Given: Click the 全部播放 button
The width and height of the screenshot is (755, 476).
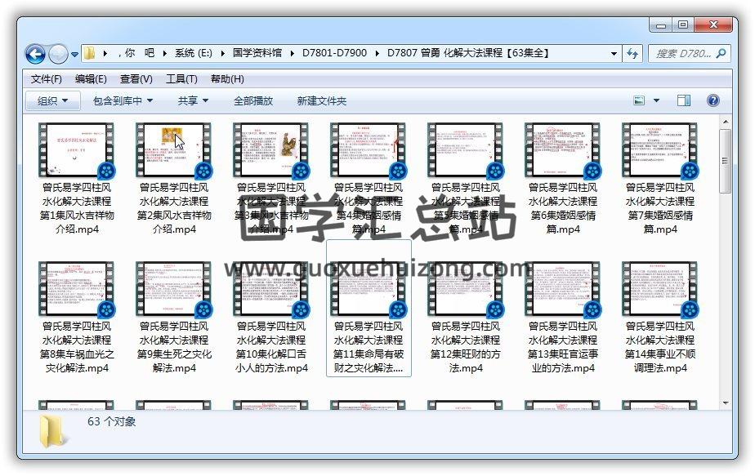Looking at the screenshot, I should pos(253,100).
